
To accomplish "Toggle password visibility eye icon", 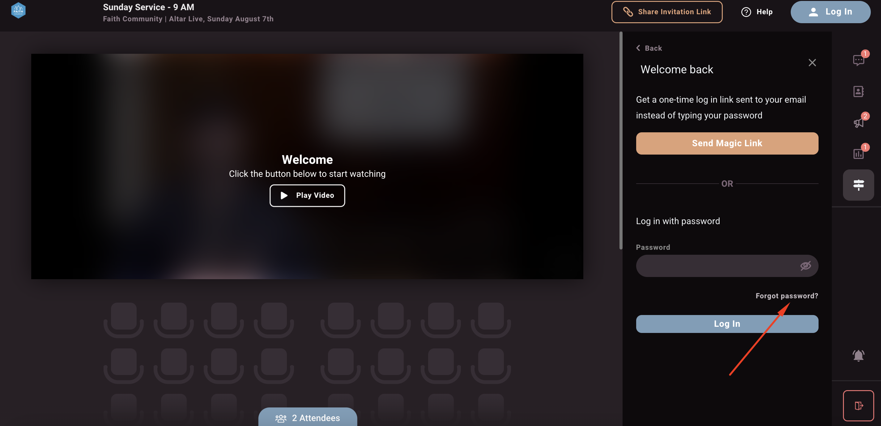I will pyautogui.click(x=805, y=266).
